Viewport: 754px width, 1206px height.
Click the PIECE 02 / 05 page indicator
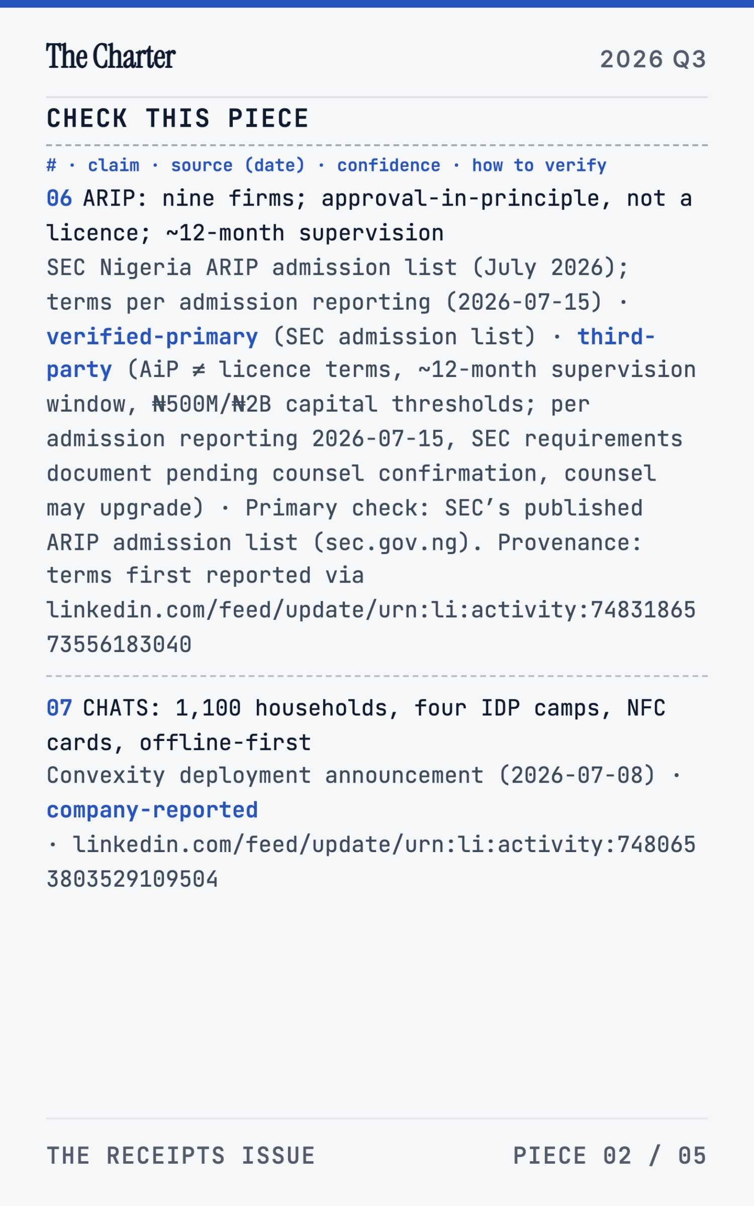610,1156
